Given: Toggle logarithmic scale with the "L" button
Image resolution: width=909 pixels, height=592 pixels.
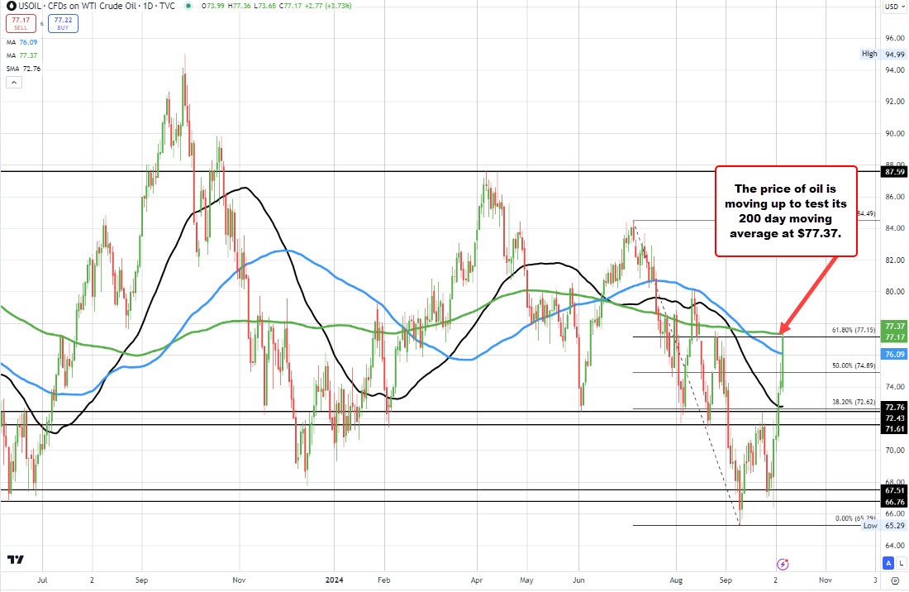Looking at the screenshot, I should (x=902, y=563).
